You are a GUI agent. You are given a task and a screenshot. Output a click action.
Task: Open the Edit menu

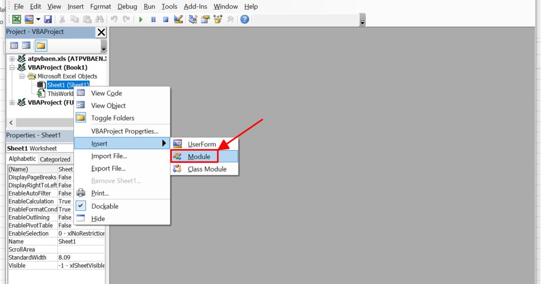point(36,6)
